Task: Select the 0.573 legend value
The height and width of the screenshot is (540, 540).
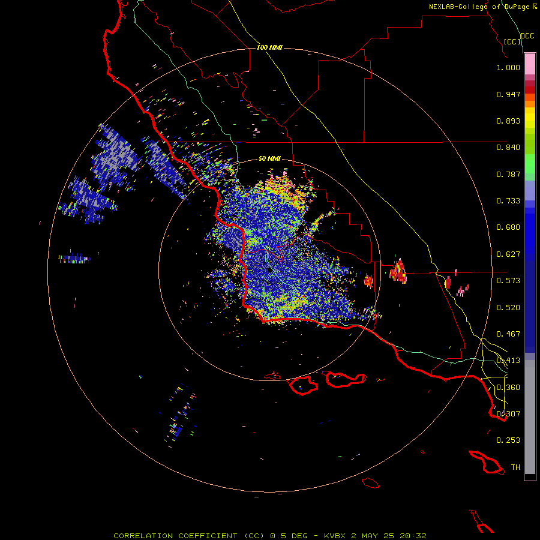Action: pos(508,281)
